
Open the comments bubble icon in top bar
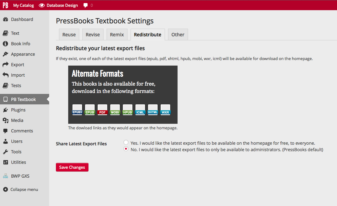pos(85,5)
